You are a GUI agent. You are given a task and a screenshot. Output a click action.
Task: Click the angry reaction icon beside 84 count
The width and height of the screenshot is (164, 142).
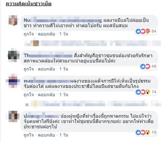148,31
